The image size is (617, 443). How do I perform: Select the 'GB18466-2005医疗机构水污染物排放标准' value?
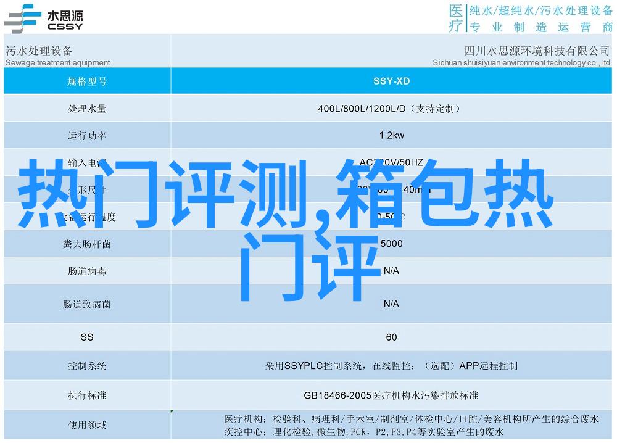pos(391,395)
